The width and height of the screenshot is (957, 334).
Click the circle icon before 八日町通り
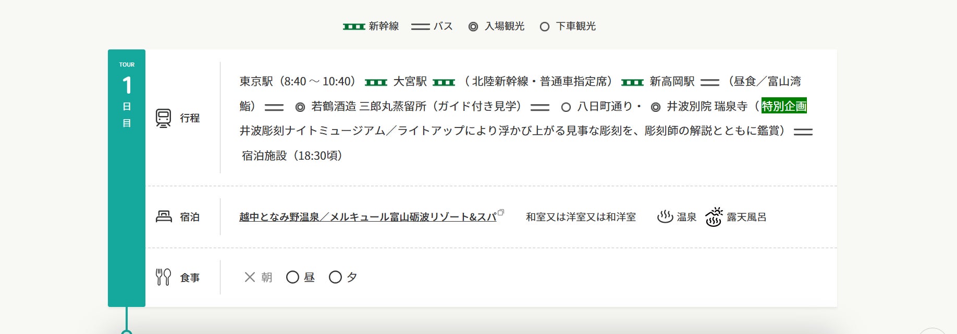pos(566,107)
